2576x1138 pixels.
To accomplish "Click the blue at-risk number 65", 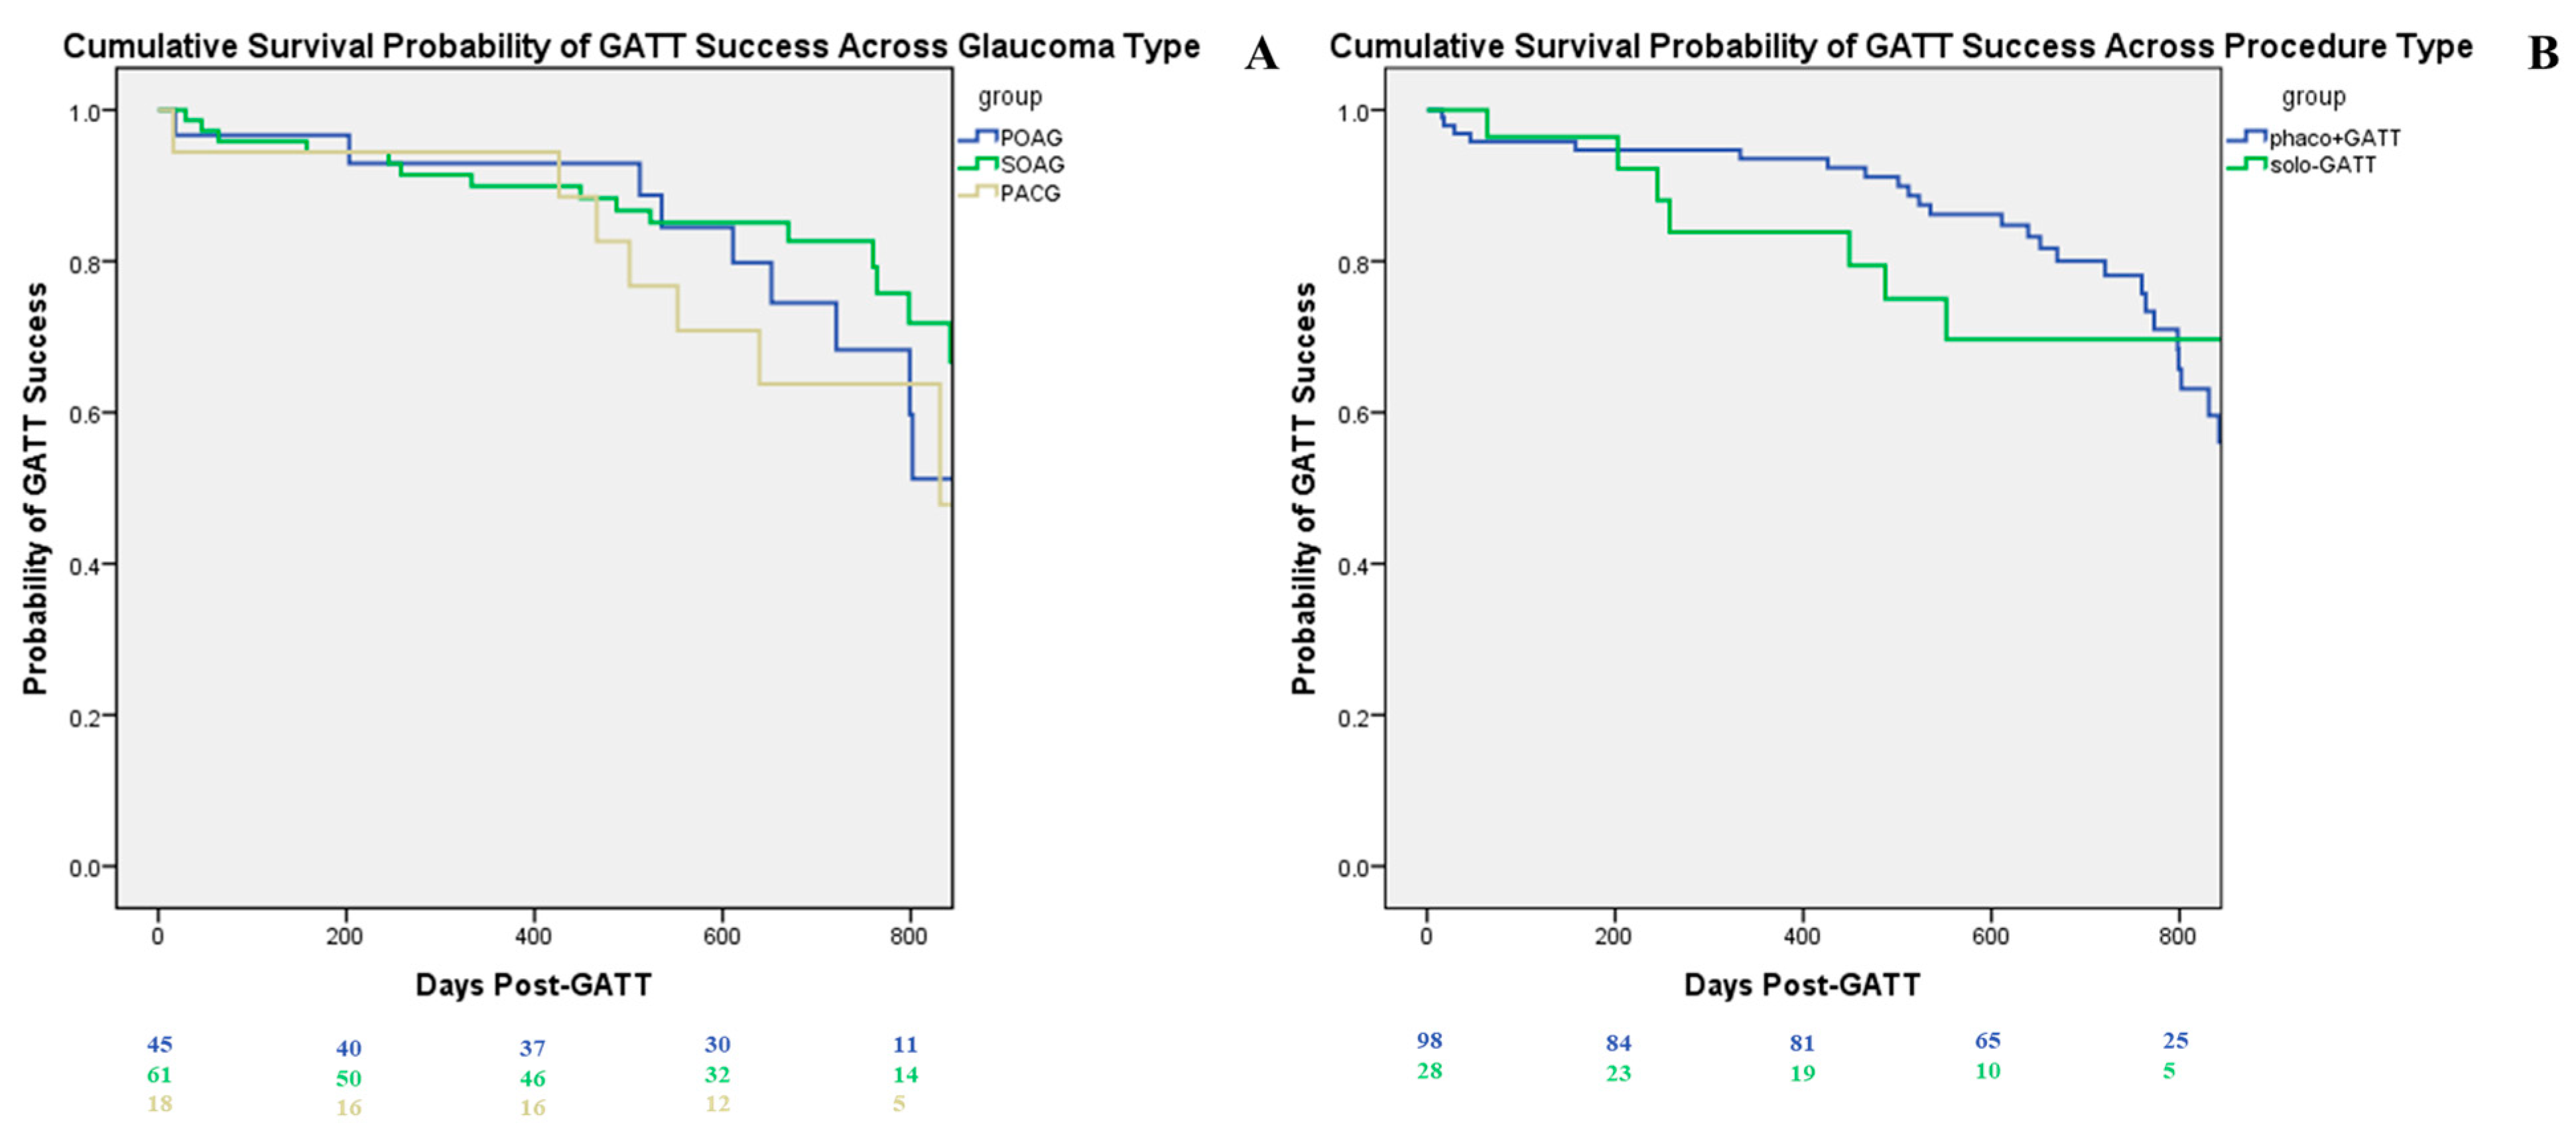I will coord(1987,1040).
